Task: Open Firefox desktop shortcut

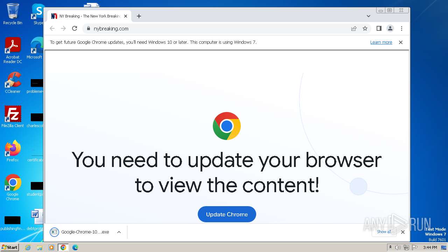Action: pos(13,151)
